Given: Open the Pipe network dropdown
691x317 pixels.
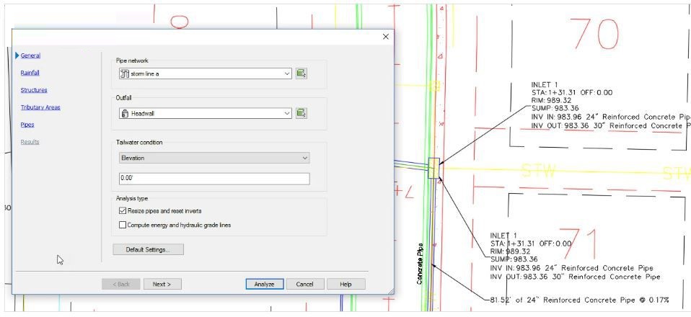Looking at the screenshot, I should pos(206,73).
